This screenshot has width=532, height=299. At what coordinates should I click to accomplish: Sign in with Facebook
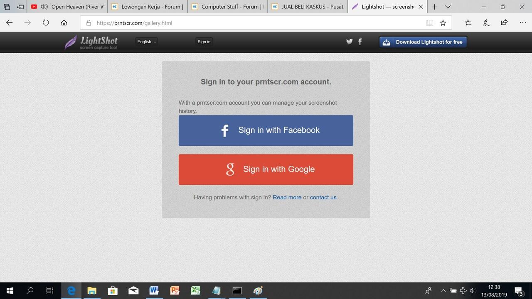tap(266, 130)
